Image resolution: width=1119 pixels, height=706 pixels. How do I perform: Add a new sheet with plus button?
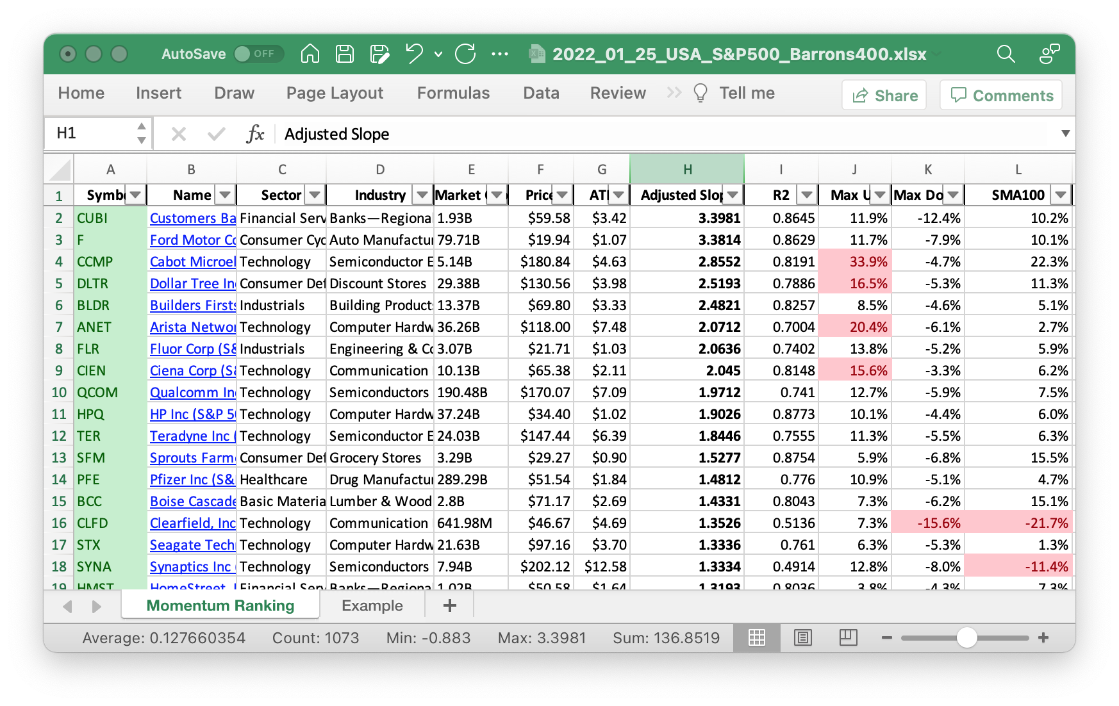click(450, 605)
